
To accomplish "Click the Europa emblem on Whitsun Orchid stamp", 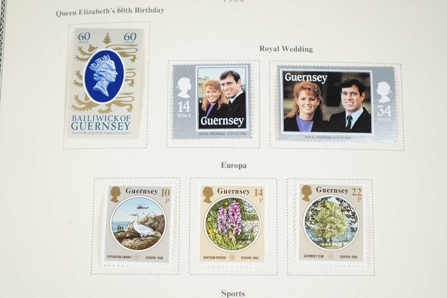I will pos(232,257).
